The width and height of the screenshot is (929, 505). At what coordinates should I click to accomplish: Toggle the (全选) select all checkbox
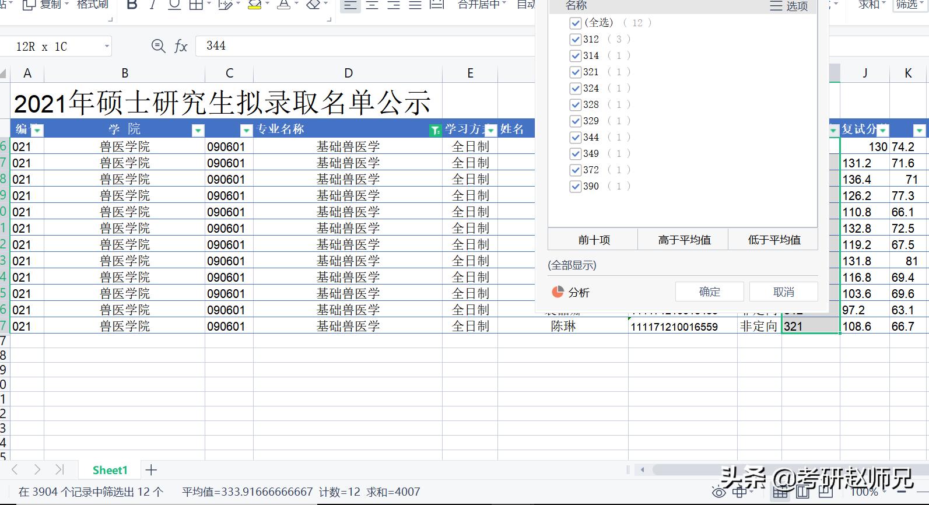pyautogui.click(x=576, y=23)
